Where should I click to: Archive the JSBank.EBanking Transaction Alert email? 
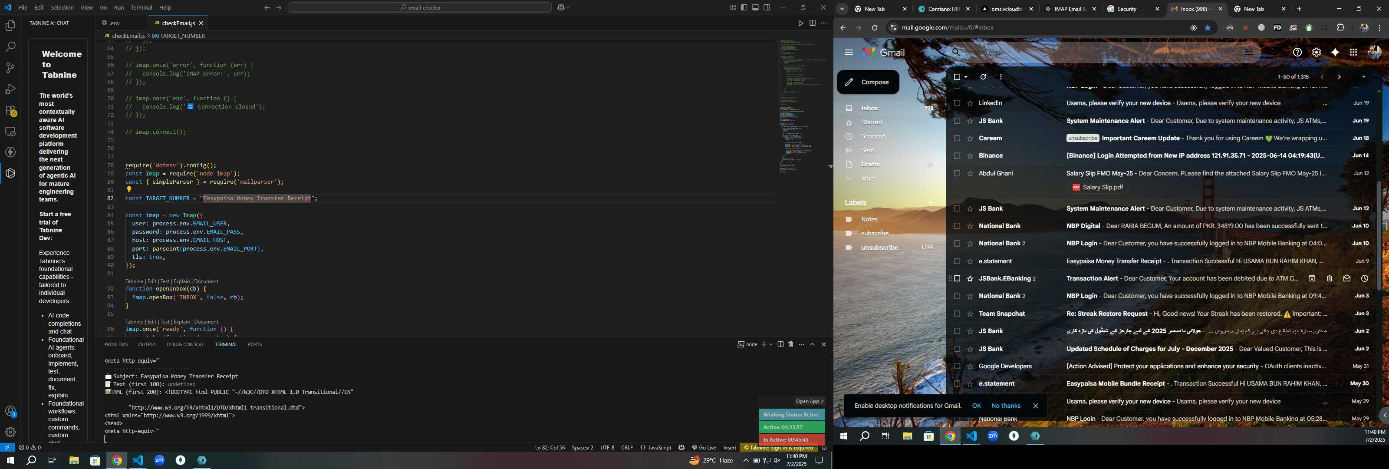tap(1312, 278)
